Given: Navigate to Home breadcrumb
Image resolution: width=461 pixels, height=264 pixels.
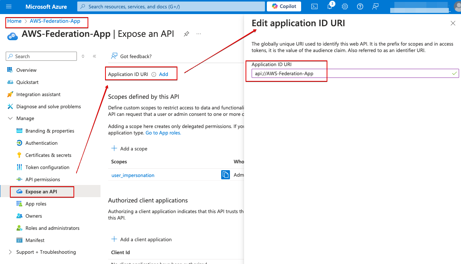Looking at the screenshot, I should coord(14,21).
